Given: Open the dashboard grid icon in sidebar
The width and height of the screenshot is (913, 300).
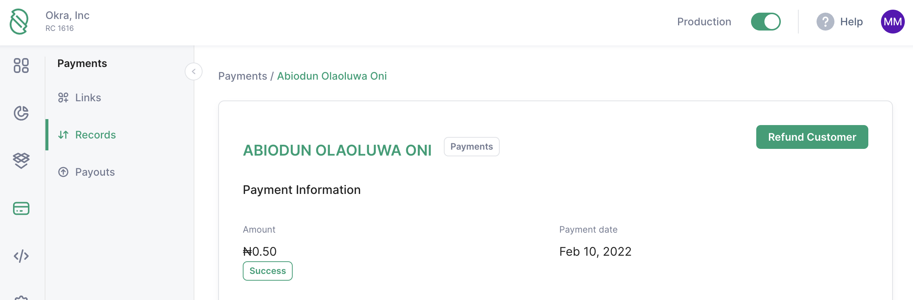Looking at the screenshot, I should coord(21,66).
